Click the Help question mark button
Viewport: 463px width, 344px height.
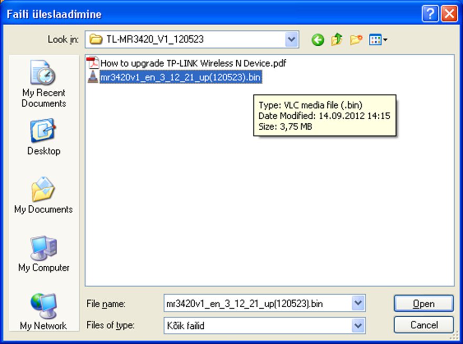[x=430, y=13]
